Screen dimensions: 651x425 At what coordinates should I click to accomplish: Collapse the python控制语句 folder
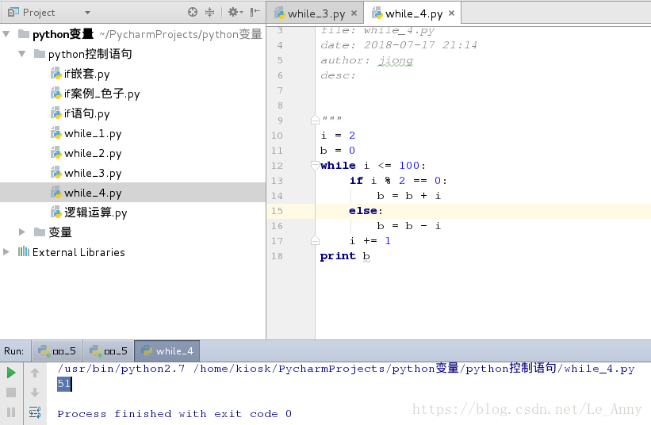click(x=21, y=54)
